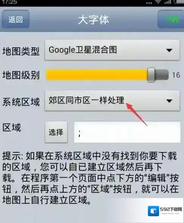Tap the signal strength icon in the status bar
Image resolution: width=184 pixels, height=223 pixels.
point(167,2)
